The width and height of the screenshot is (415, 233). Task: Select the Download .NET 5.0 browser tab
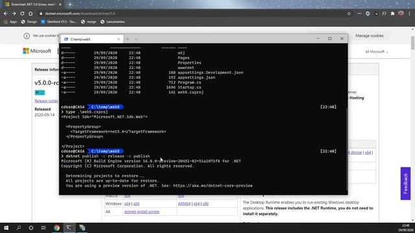(x=33, y=5)
